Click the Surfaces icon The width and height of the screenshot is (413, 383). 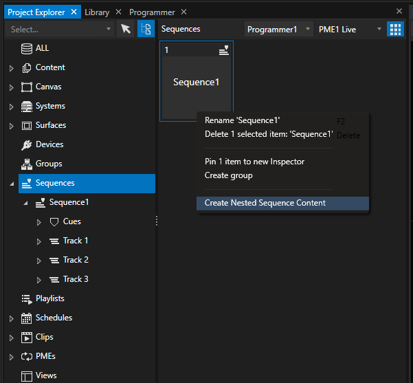point(27,125)
